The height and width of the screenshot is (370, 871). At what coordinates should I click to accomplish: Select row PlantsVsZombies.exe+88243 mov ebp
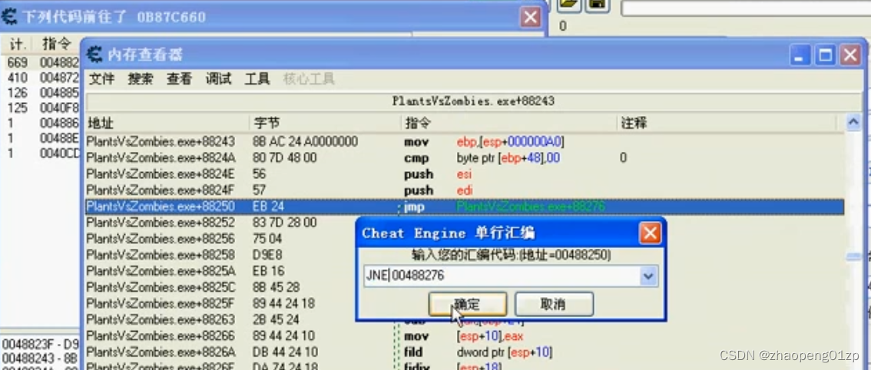coord(465,142)
